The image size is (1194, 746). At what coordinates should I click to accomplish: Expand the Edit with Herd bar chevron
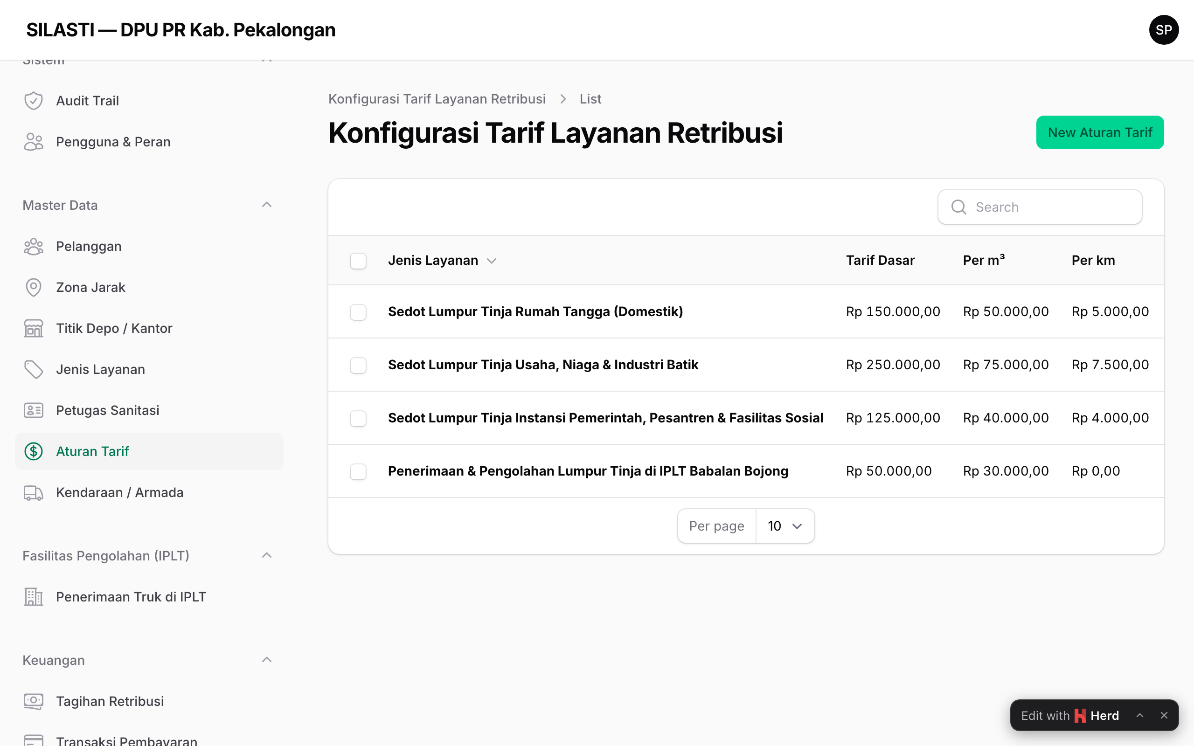[1140, 715]
